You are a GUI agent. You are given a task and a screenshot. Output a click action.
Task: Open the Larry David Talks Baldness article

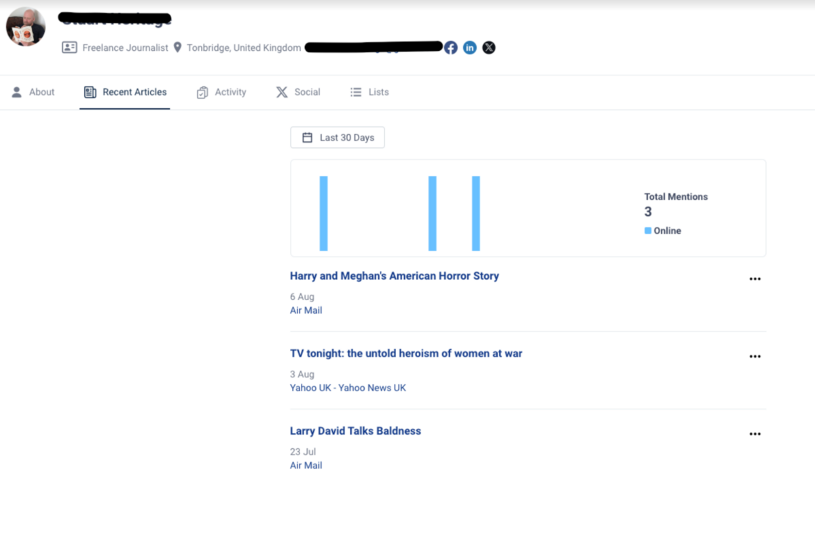click(x=355, y=431)
